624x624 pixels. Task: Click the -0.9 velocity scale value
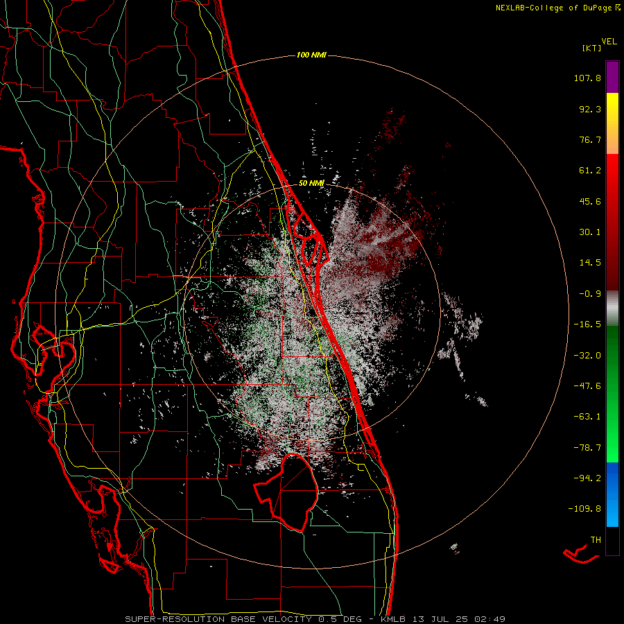(590, 294)
